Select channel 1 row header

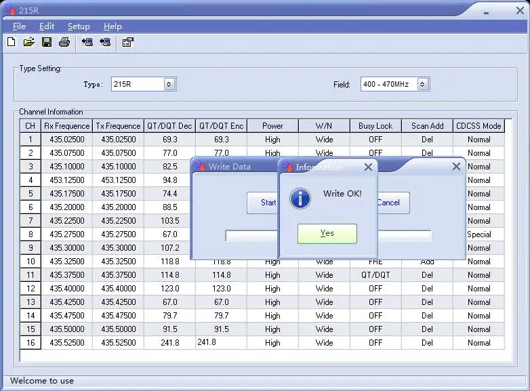[x=30, y=139]
